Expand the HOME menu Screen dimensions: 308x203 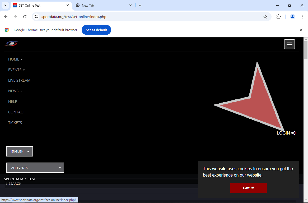coord(15,59)
